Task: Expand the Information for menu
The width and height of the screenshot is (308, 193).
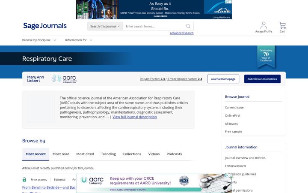Action: (x=79, y=40)
